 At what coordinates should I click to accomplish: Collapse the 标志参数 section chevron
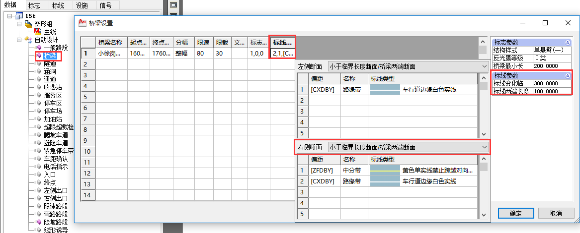[x=568, y=43]
